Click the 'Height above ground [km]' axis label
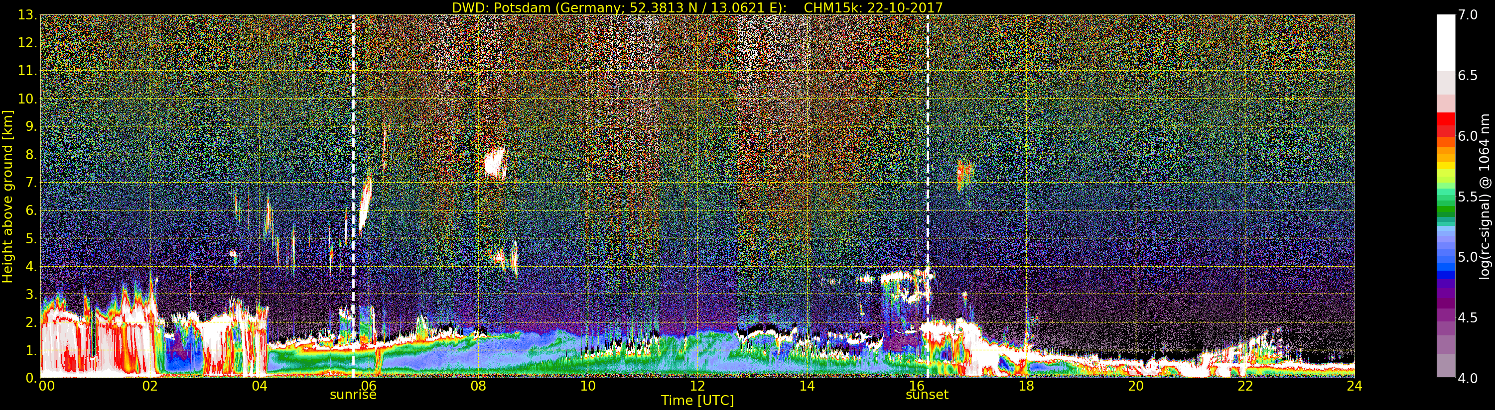The image size is (1495, 410). (x=7, y=197)
